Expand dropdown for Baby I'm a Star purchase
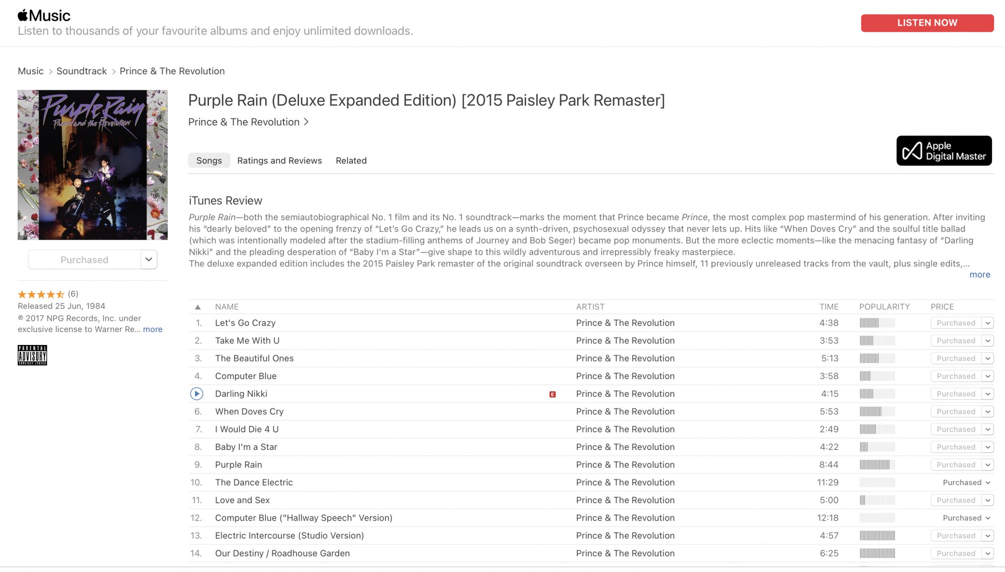The height and width of the screenshot is (572, 1005). tap(987, 447)
